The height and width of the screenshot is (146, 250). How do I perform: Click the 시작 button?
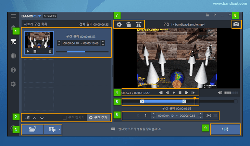(225, 129)
